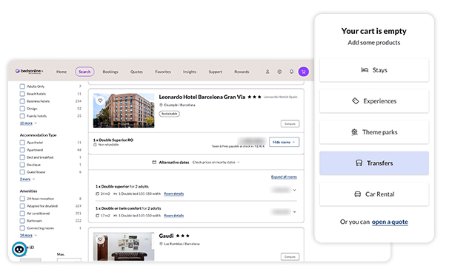452x277 pixels.
Task: Click the clock icon beside Non refundable
Action: point(95,145)
